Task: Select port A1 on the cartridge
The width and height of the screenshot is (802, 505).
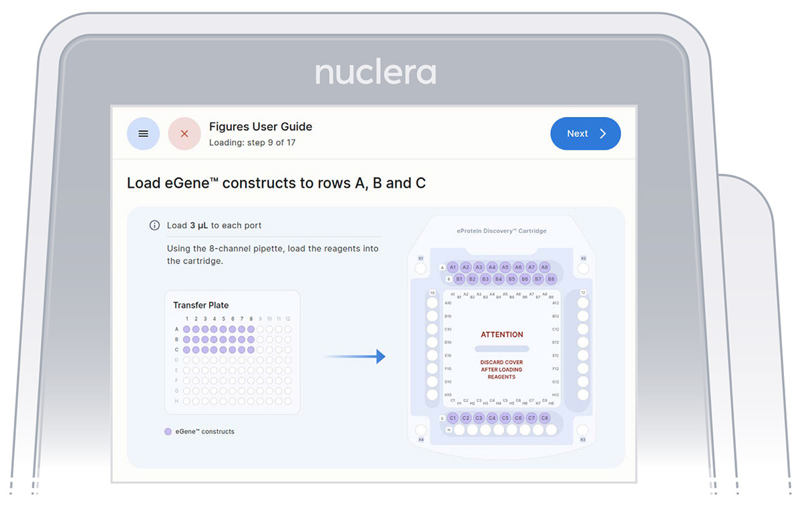Action: pyautogui.click(x=452, y=267)
